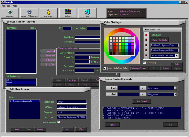Viewport: 189px width, 137px height.
Task: Open Search / Reports from toolbar
Action: [29, 13]
